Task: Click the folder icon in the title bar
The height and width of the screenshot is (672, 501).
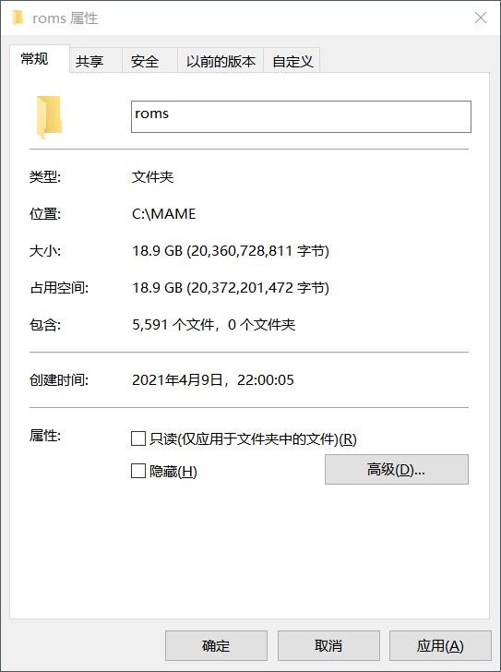Action: 18,18
